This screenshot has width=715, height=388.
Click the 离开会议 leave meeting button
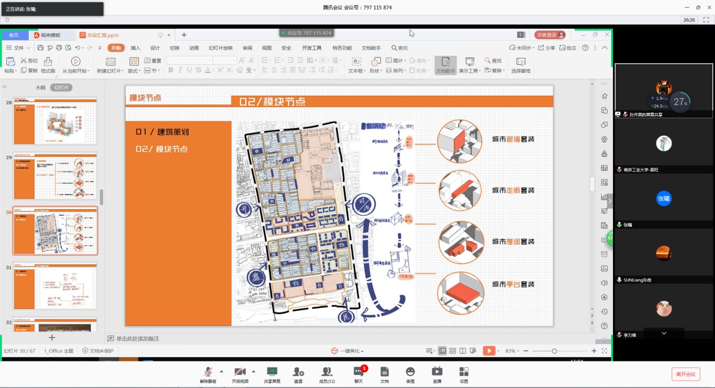[x=685, y=374]
